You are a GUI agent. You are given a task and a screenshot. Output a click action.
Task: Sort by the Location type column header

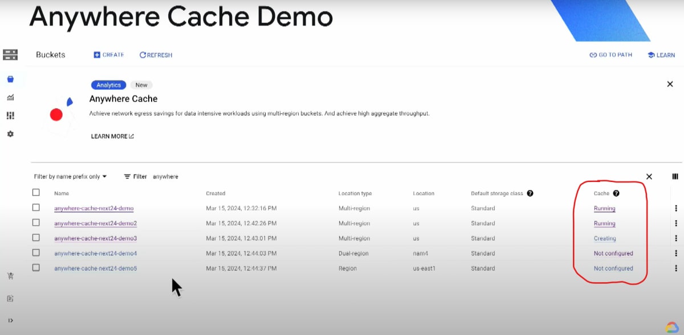tap(355, 193)
